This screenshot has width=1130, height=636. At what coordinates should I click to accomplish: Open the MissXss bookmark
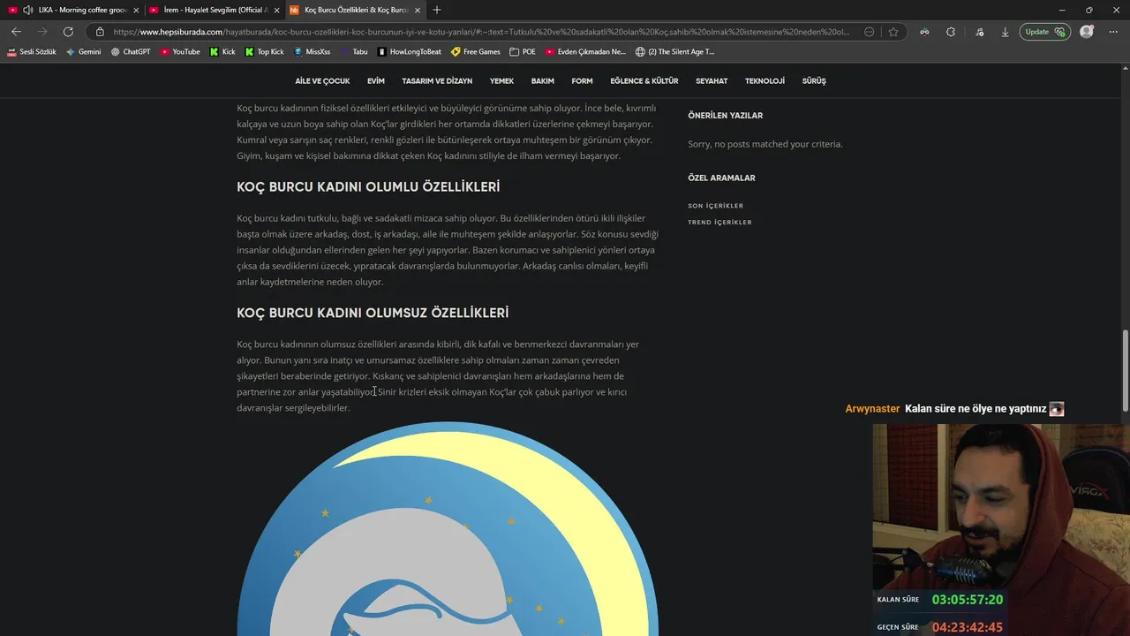(312, 52)
